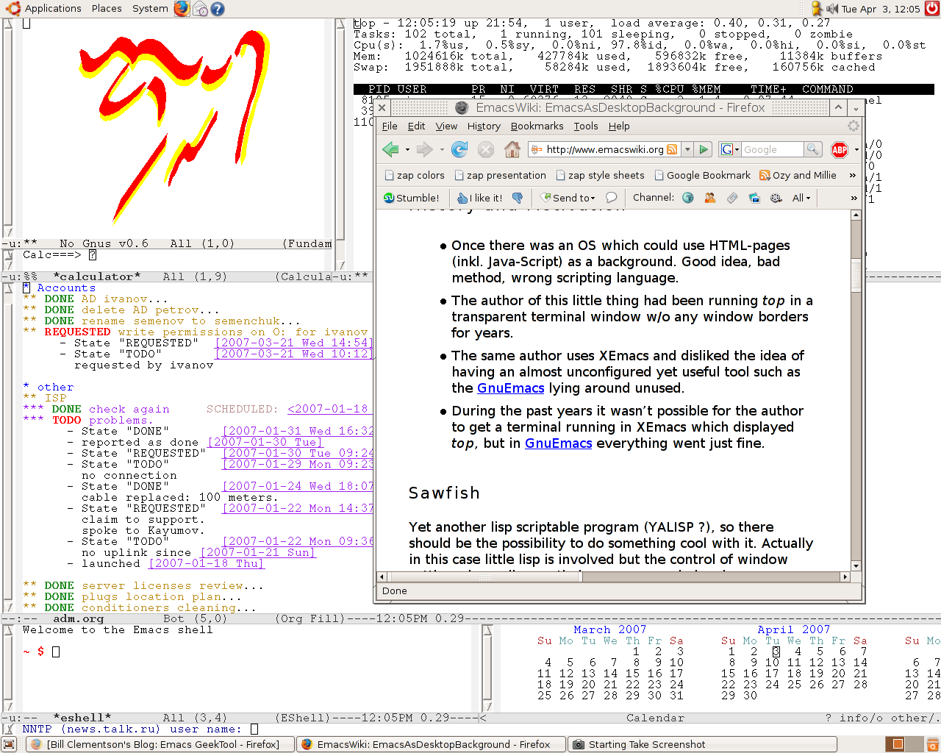Open the 'All' channel dropdown
This screenshot has width=941, height=753.
tap(801, 198)
